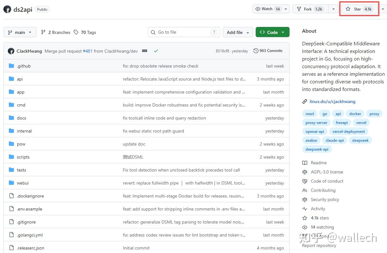Click the green check status icon
The image size is (387, 253).
[156, 51]
